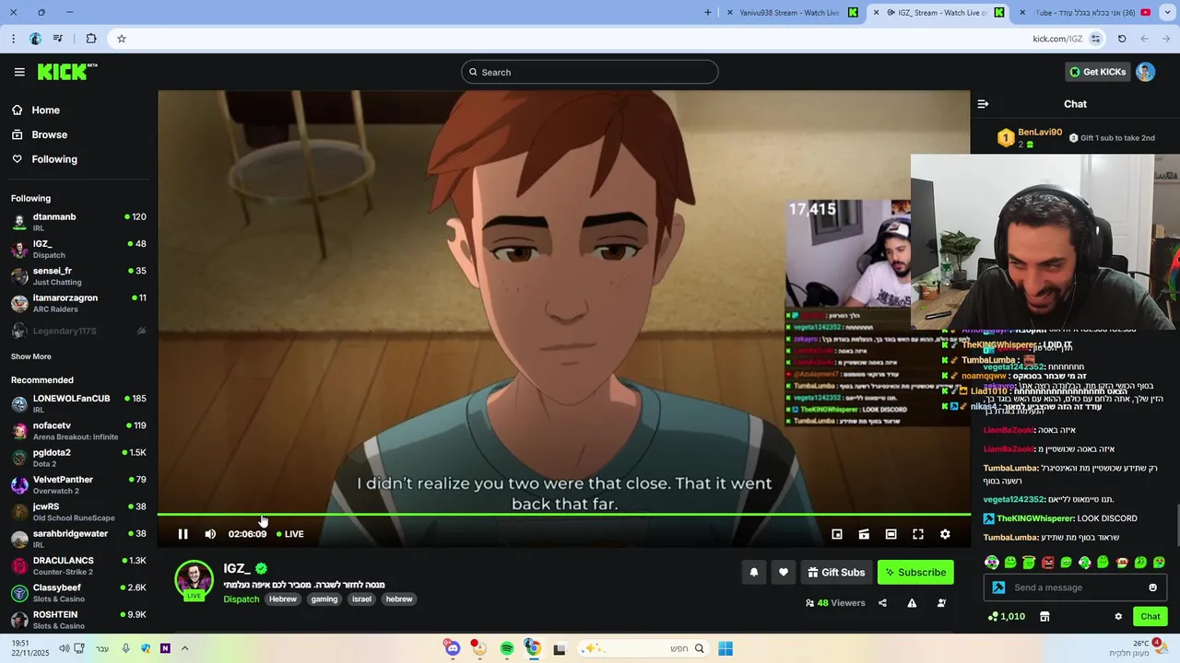Open LONEWOLFanCUB recommended channel

(78, 403)
